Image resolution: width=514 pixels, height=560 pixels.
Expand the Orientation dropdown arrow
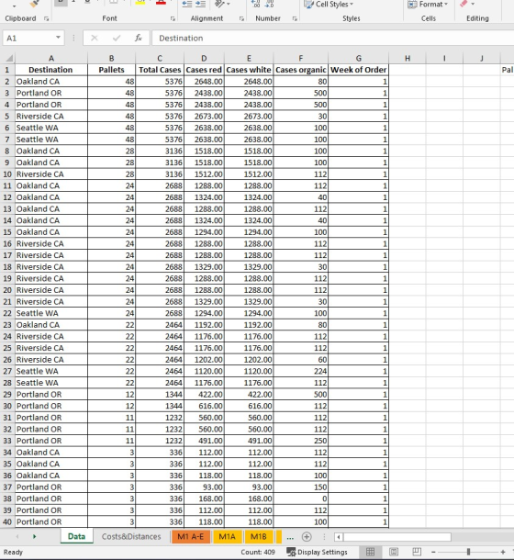(229, 5)
